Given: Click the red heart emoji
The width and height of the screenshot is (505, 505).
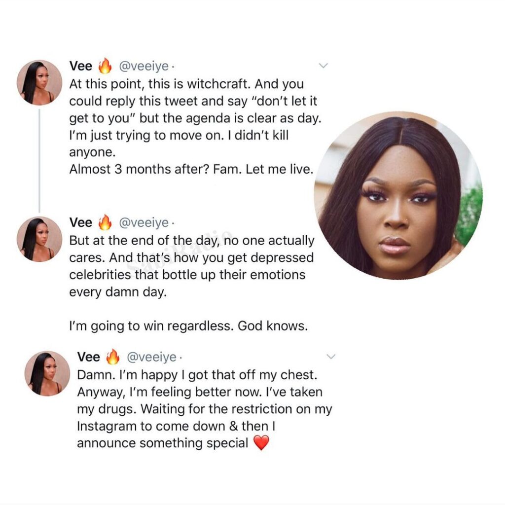Looking at the screenshot, I should (261, 443).
